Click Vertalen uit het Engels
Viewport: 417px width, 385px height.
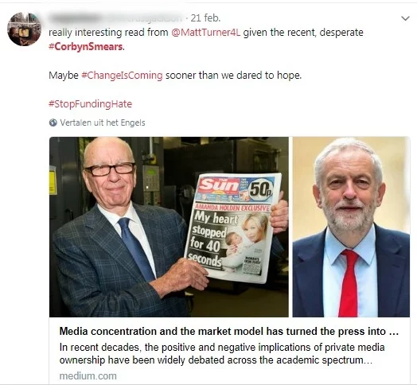click(x=103, y=122)
